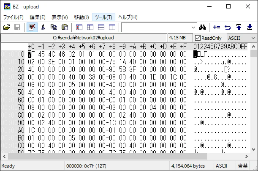The height and width of the screenshot is (171, 258).
Task: Select the second view layout toolbar icon
Action: 90,28
